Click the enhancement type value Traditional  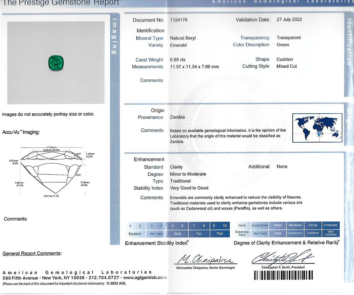coord(181,181)
